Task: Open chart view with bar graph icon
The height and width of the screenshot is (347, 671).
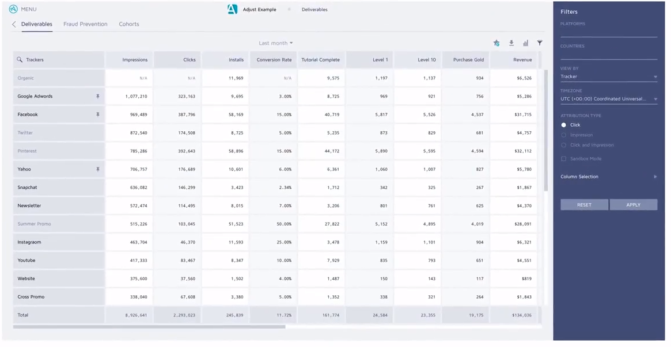Action: [525, 43]
